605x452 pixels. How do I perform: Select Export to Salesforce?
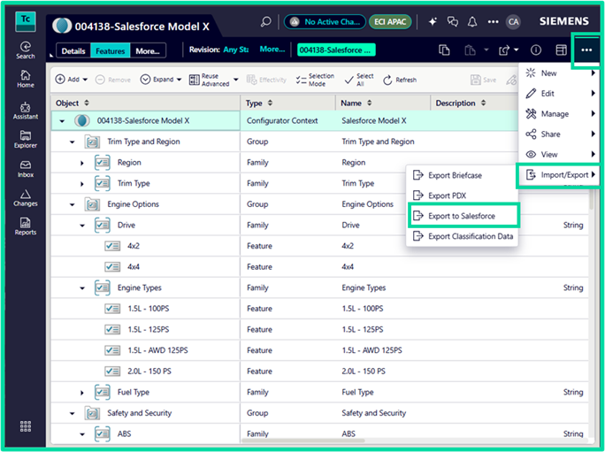tap(463, 216)
